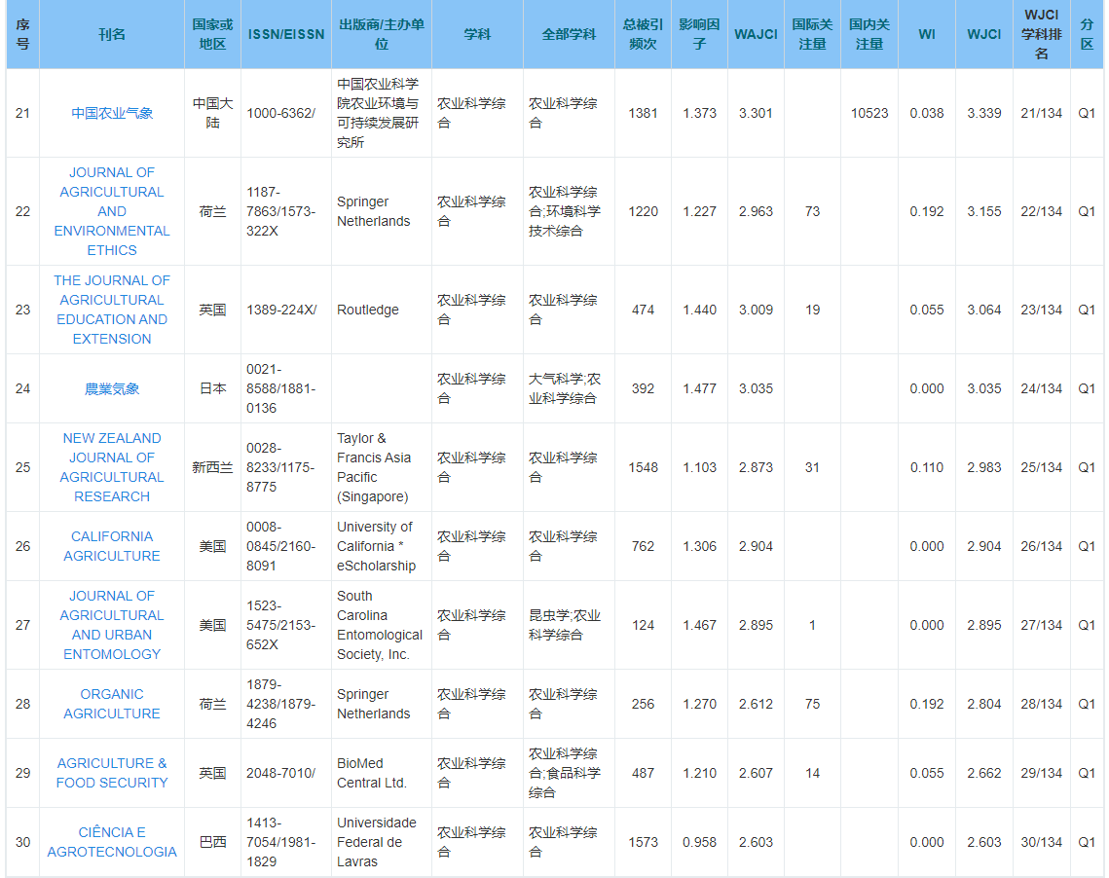The height and width of the screenshot is (878, 1109).
Task: Select ISSN cell 1389-224X/
Action: click(281, 310)
